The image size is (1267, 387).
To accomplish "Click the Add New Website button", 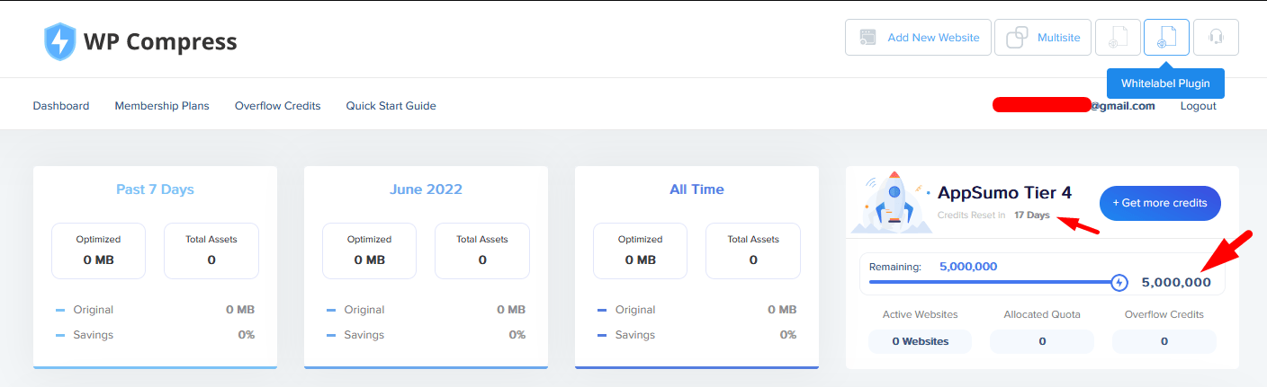I will 918,38.
